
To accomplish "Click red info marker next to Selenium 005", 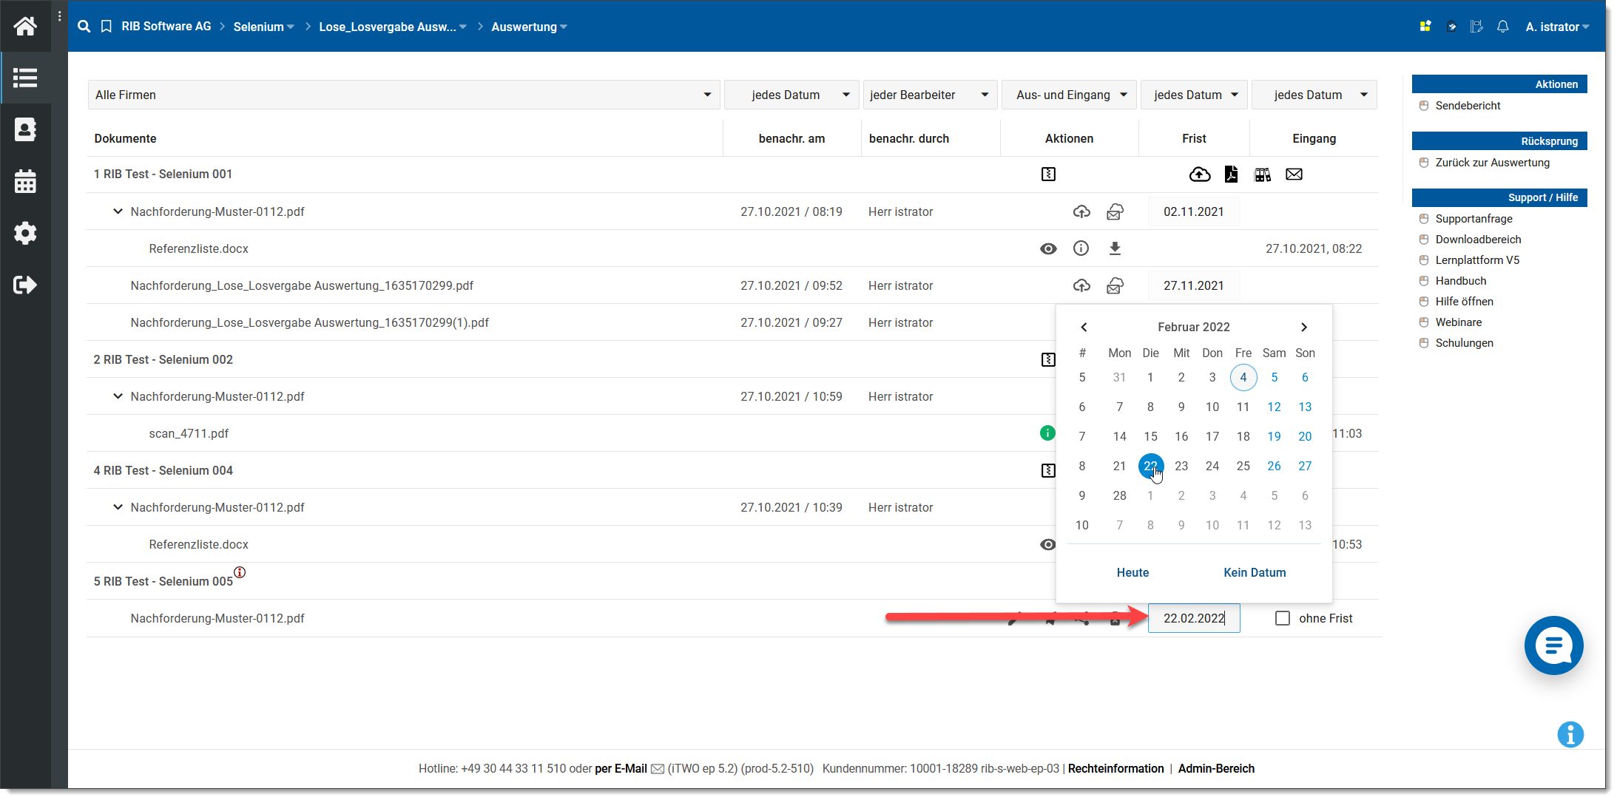I will pyautogui.click(x=240, y=572).
